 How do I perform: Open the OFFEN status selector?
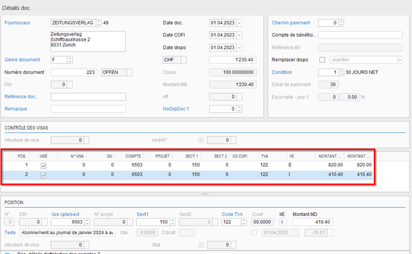pos(129,73)
